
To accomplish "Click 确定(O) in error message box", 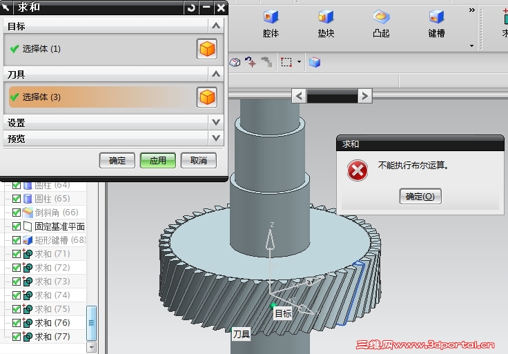I will [x=420, y=197].
